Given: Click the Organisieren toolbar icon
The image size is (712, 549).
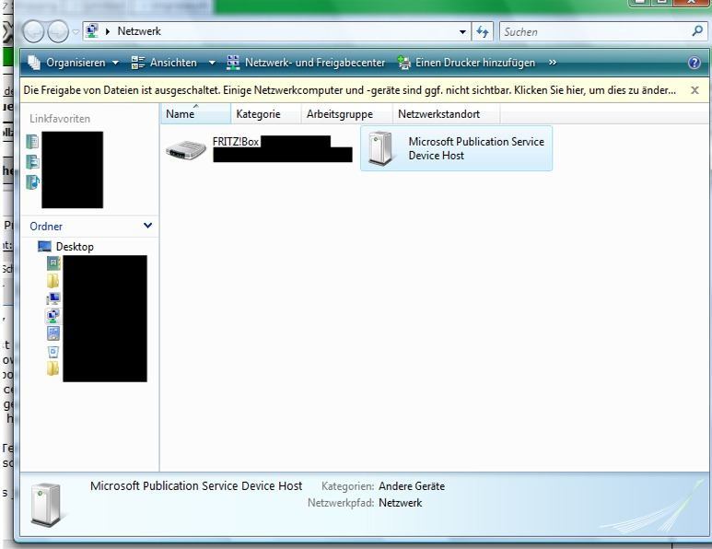Looking at the screenshot, I should pos(34,63).
